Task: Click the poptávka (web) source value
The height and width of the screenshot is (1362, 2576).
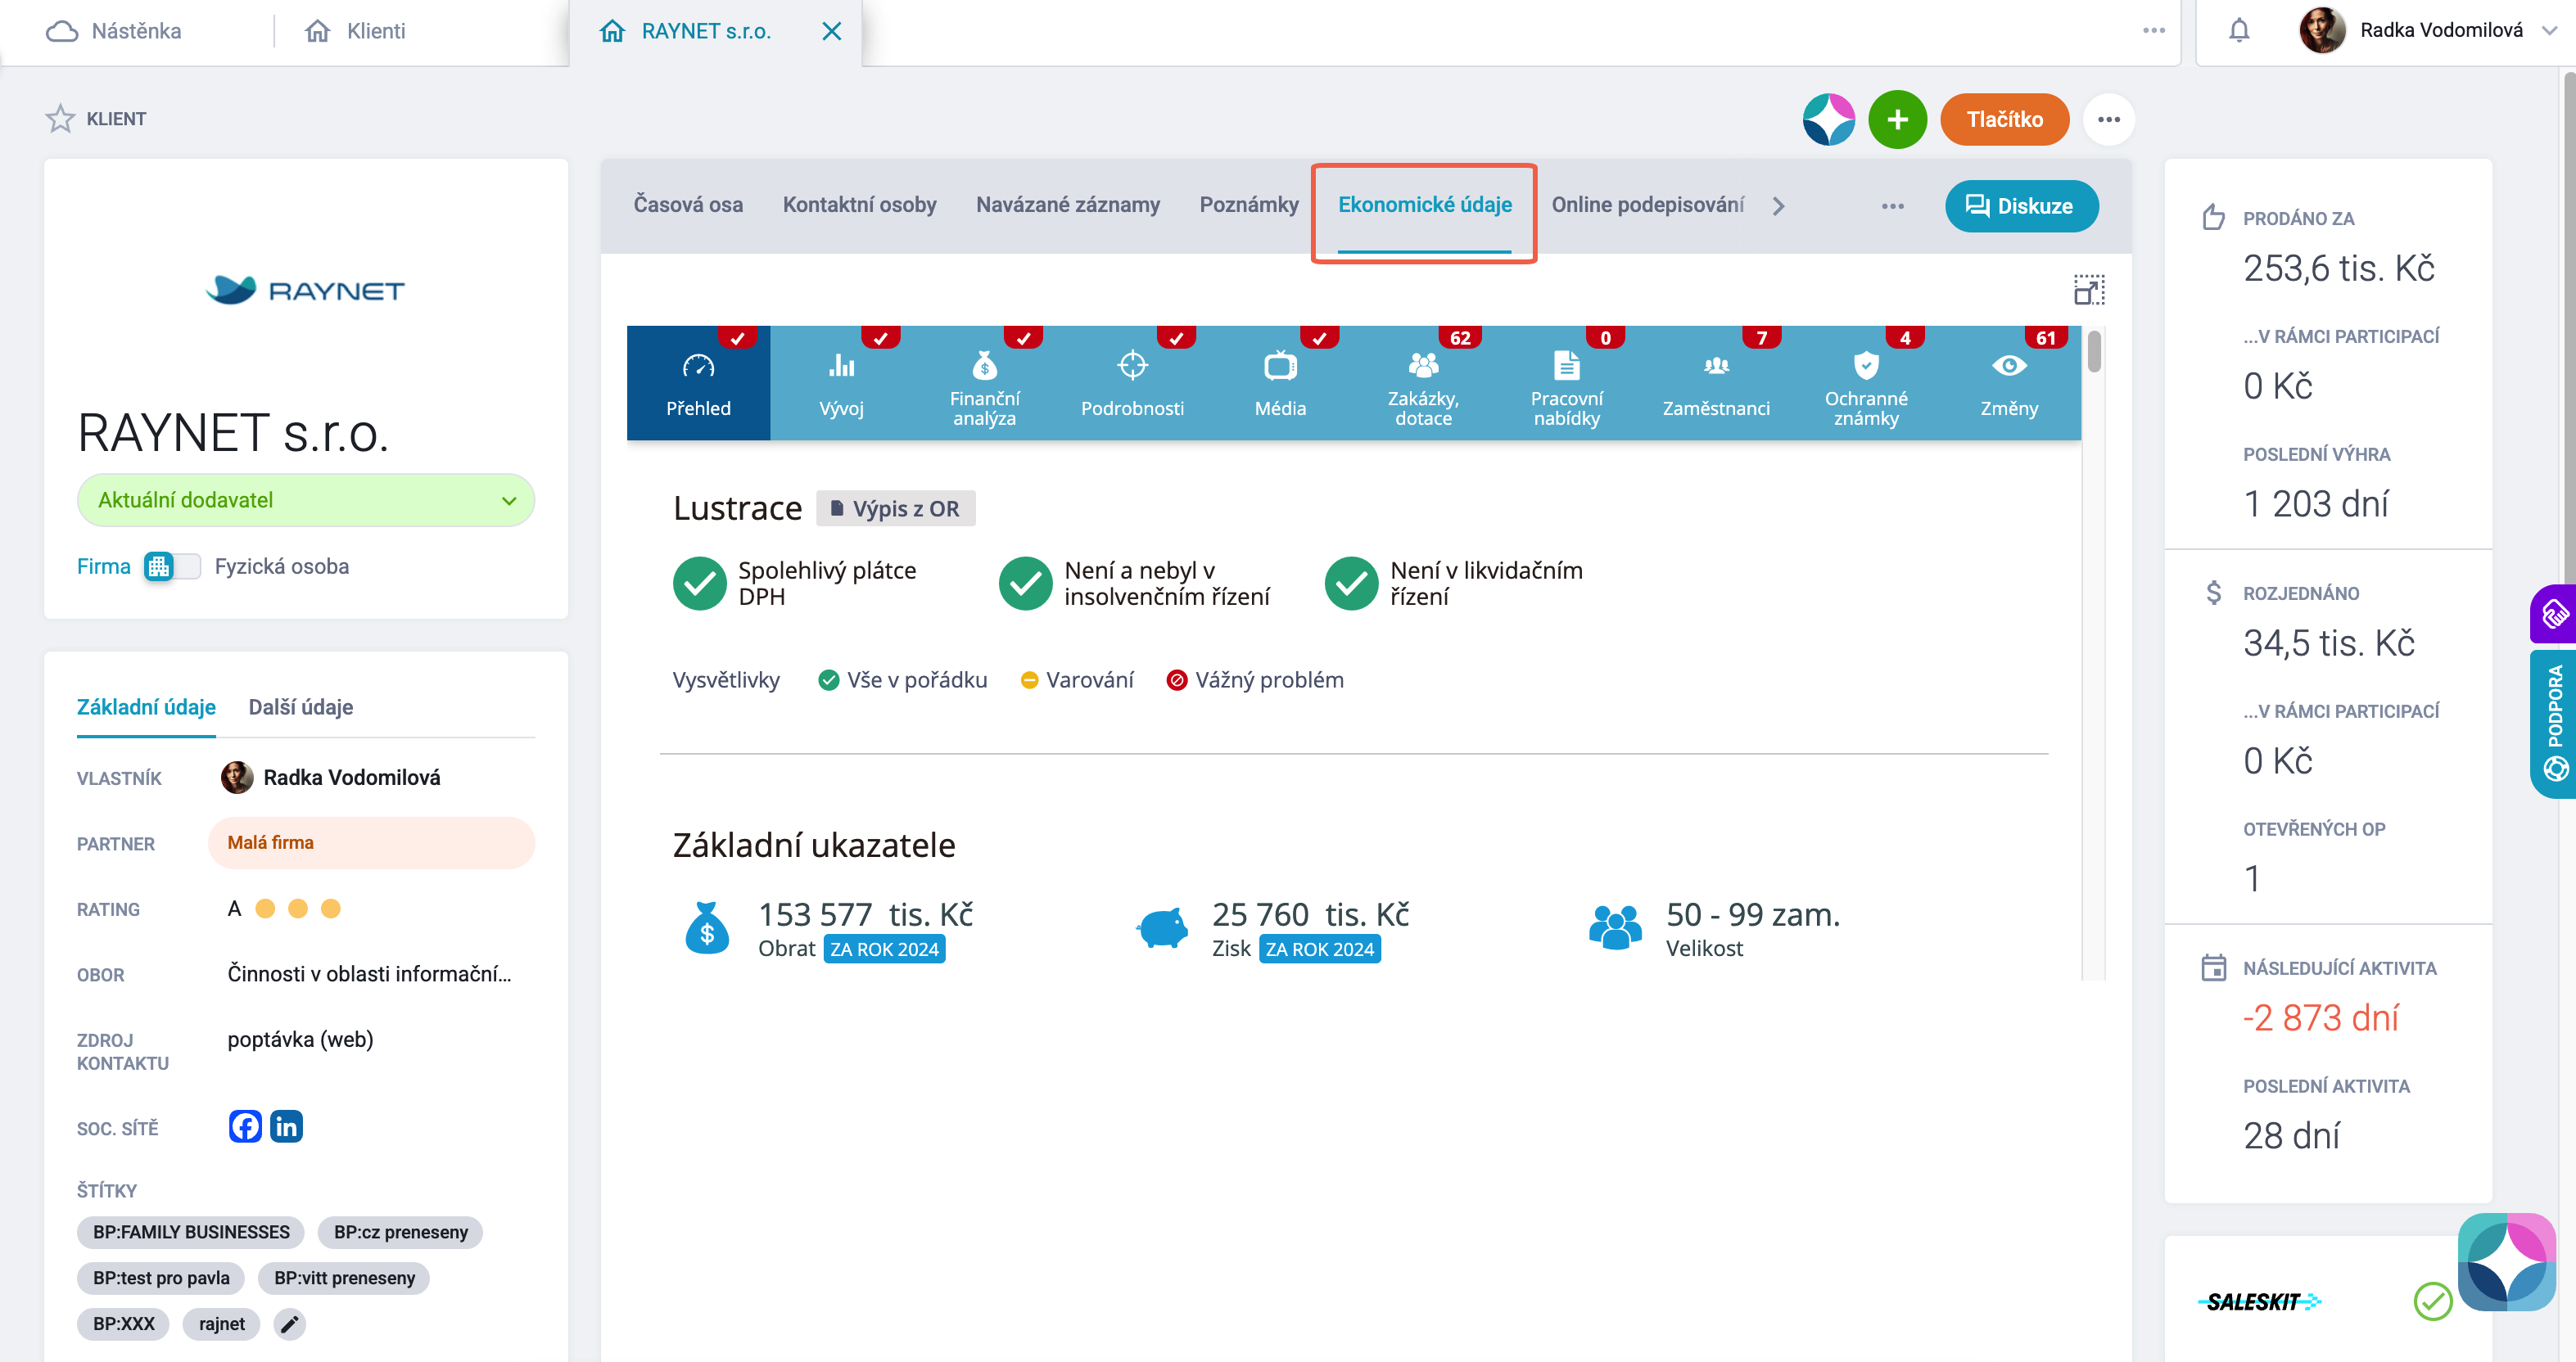Action: [300, 1040]
